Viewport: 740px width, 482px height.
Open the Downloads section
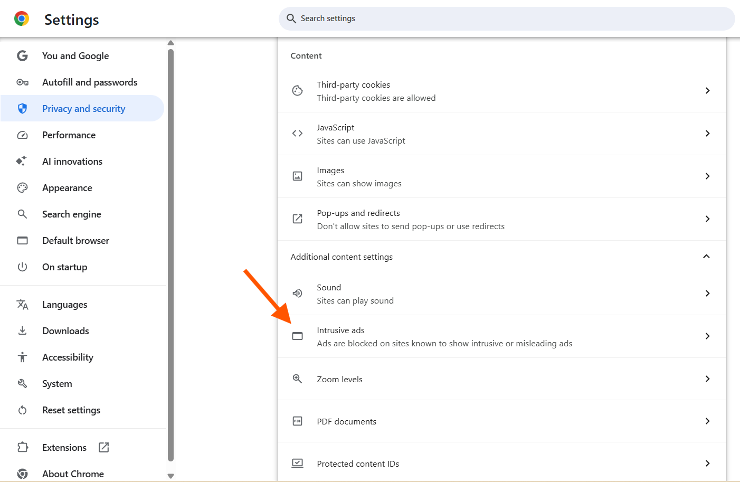tap(82, 331)
